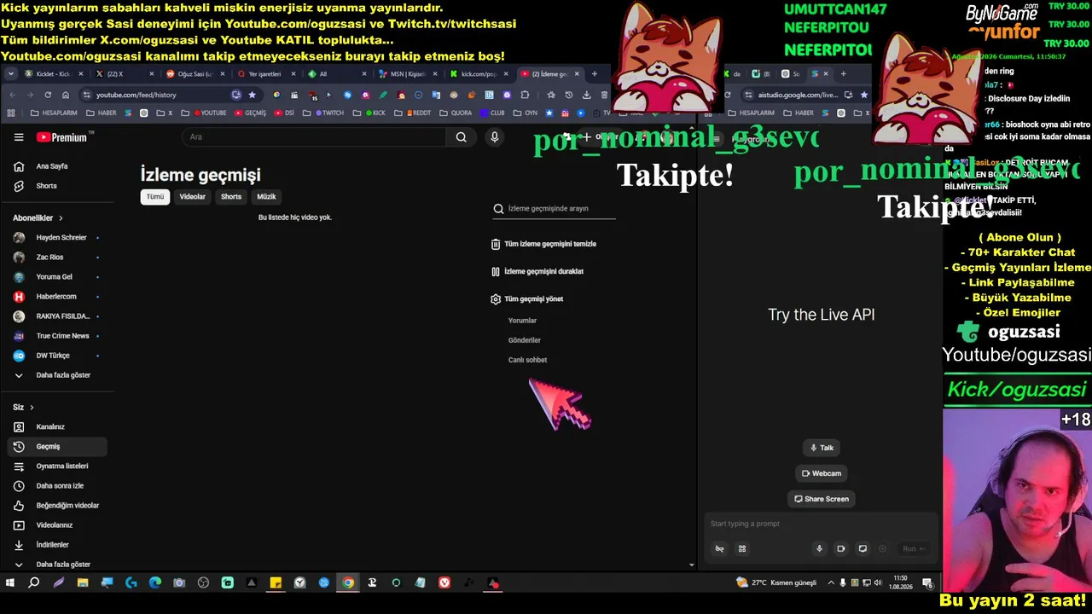Click the Share Screen button

coord(822,499)
